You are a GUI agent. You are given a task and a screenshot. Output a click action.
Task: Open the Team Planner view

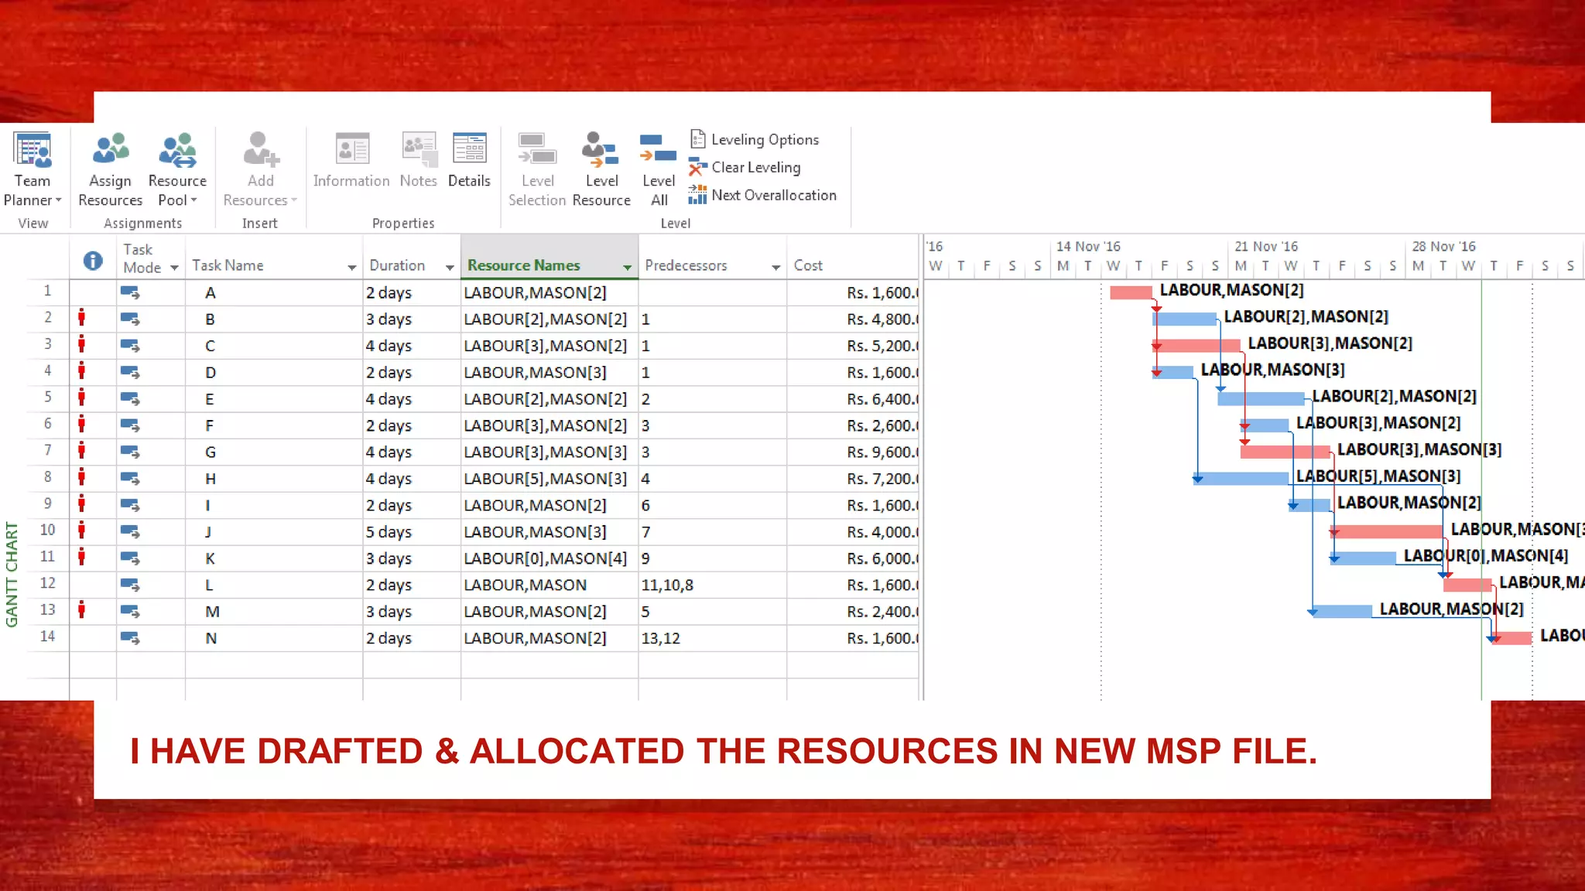point(33,169)
